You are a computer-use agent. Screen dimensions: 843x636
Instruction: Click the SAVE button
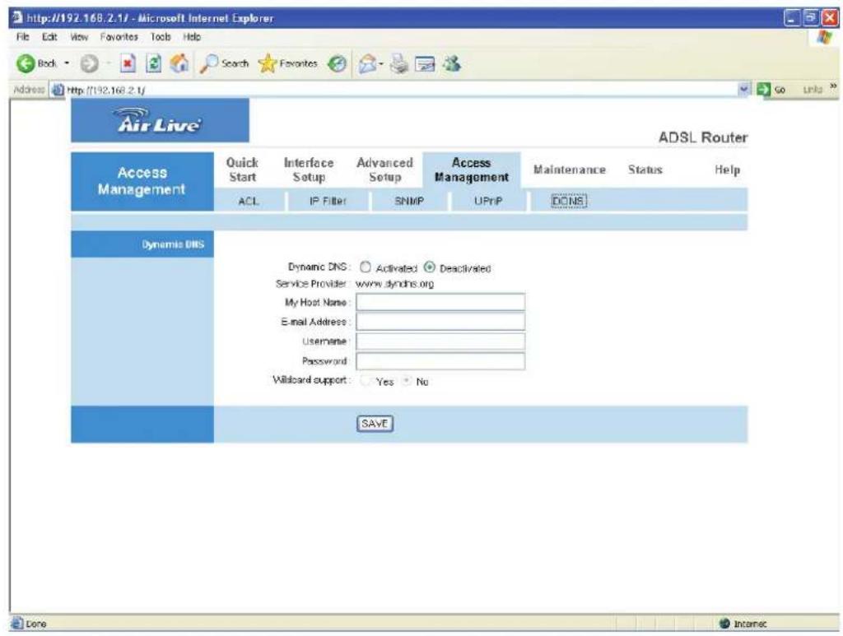375,424
